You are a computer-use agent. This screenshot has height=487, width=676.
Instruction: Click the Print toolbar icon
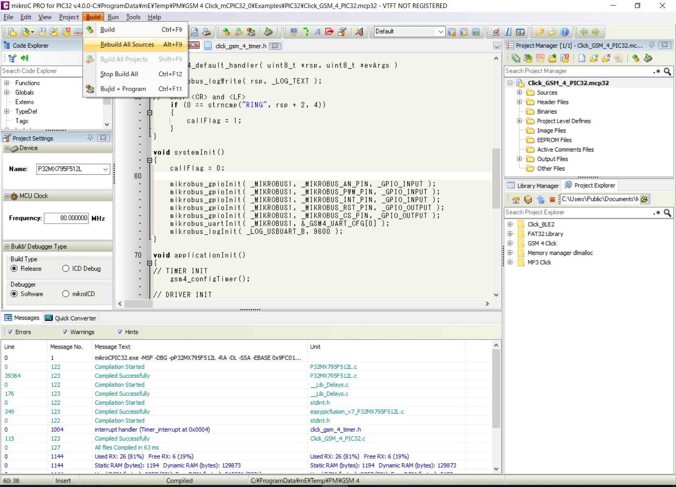click(207, 32)
